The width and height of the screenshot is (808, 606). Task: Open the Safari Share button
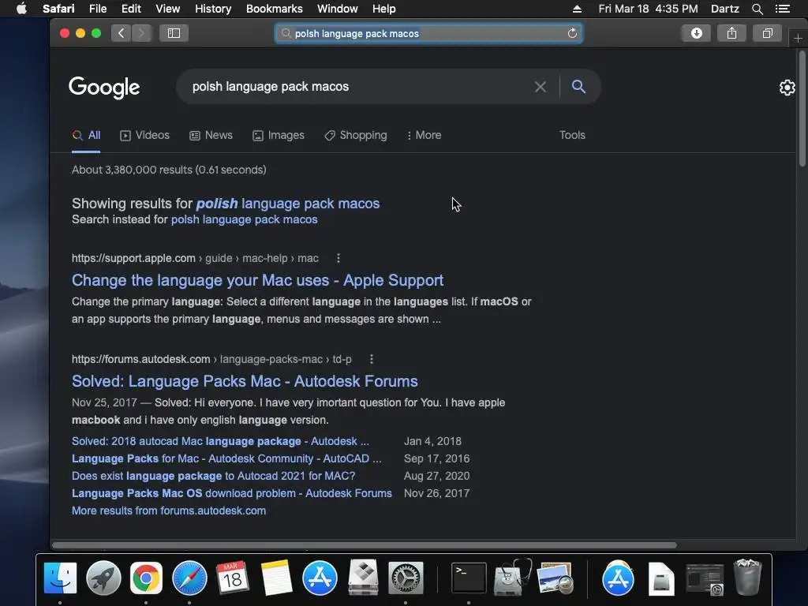click(731, 33)
